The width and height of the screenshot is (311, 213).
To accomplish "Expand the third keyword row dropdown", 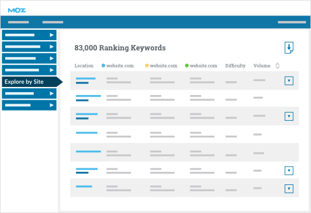I will pos(289,116).
